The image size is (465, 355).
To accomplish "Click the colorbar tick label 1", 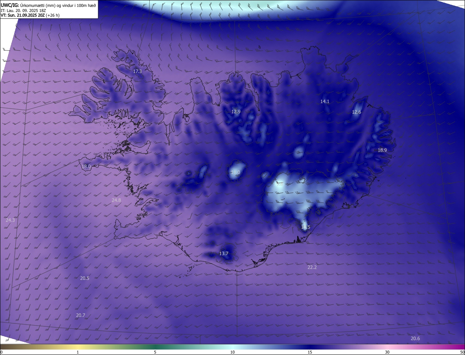I will [78, 352].
